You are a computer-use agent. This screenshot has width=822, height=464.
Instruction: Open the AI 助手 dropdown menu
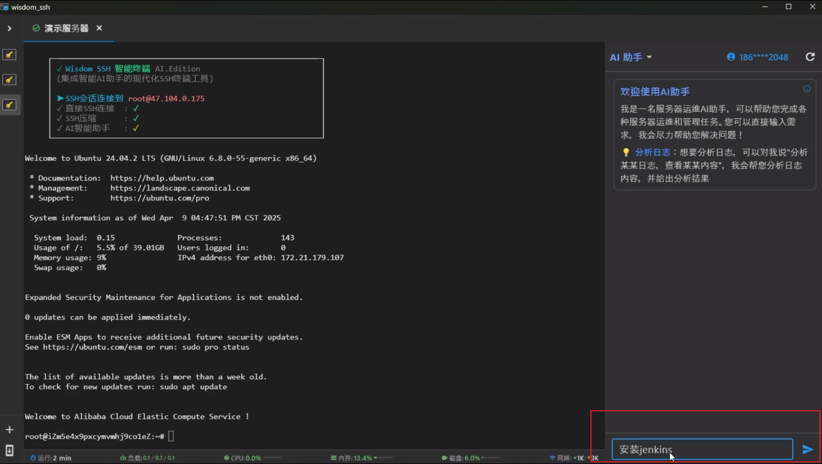[x=631, y=57]
